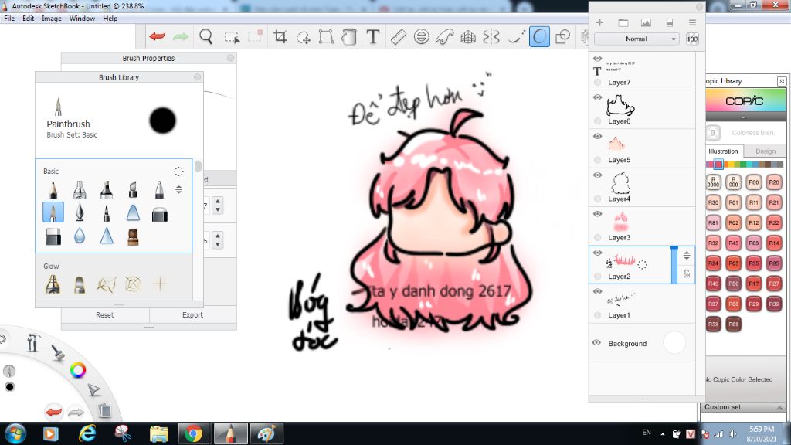This screenshot has width=791, height=445.
Task: Select the first Glow brush
Action: 53,284
